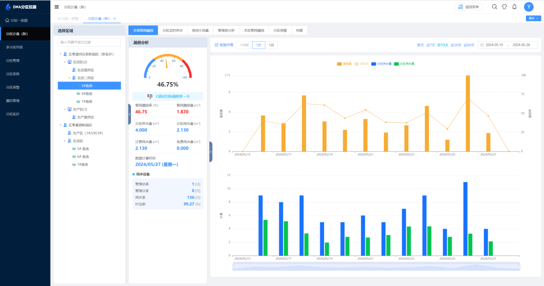Select the 近30天 quick range
This screenshot has height=286, width=544.
coord(456,45)
